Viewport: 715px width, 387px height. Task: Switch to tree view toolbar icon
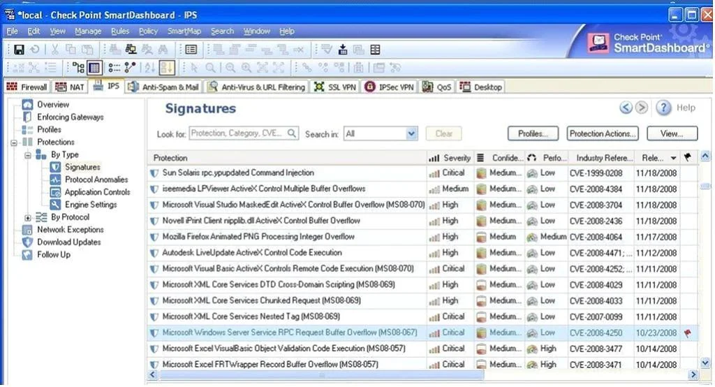(78, 68)
